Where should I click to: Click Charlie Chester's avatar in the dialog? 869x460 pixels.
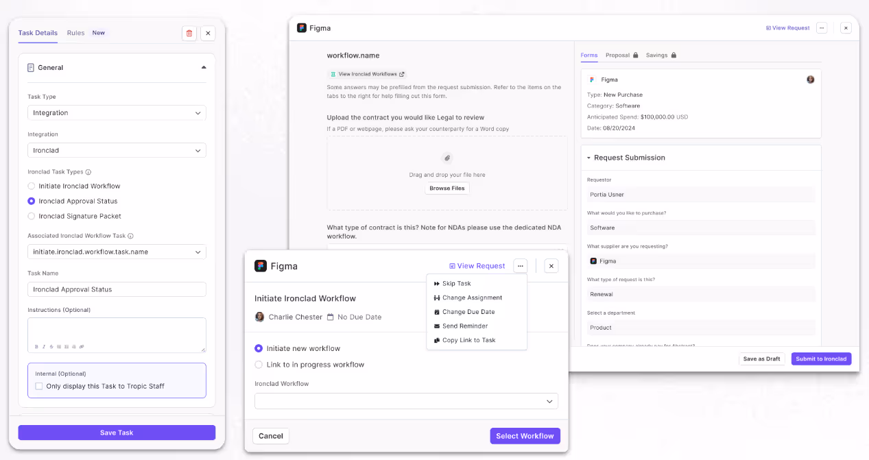(260, 317)
